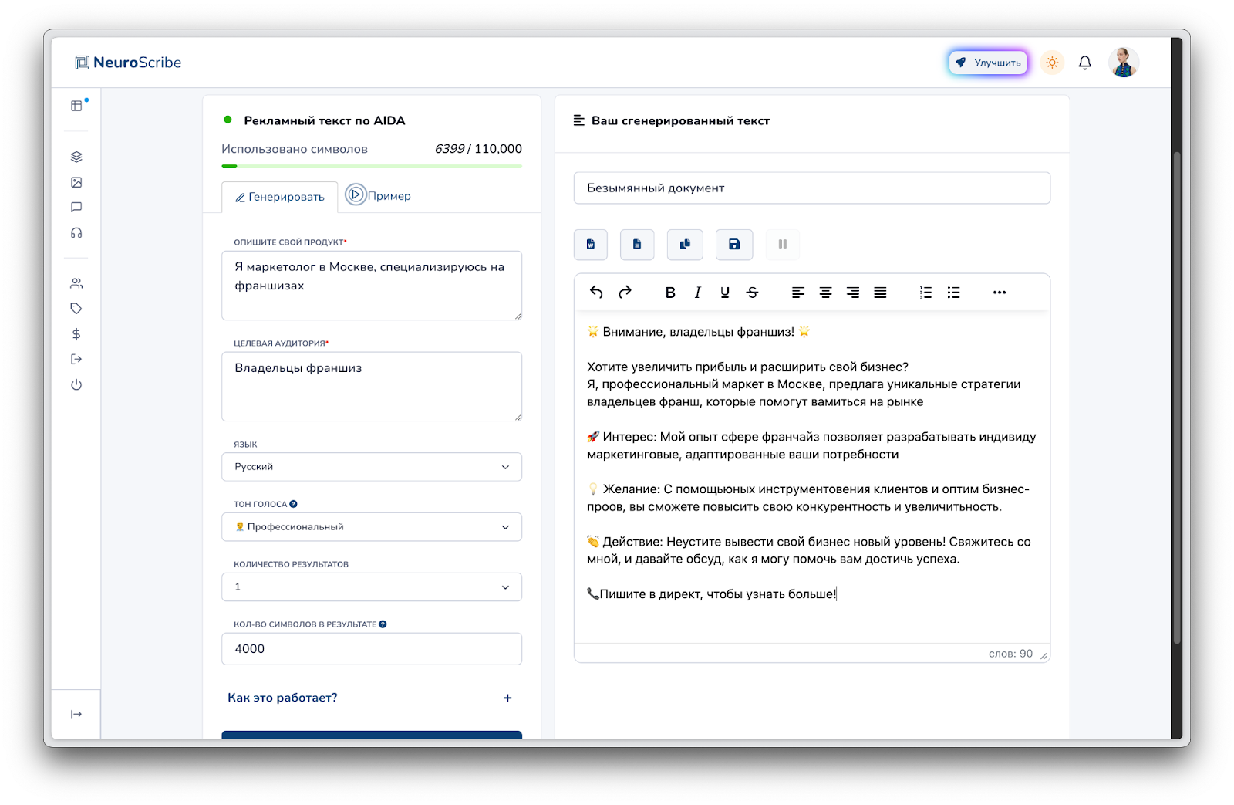This screenshot has height=805, width=1234.
Task: Click the line "Пишите в директ"
Action: tap(711, 594)
